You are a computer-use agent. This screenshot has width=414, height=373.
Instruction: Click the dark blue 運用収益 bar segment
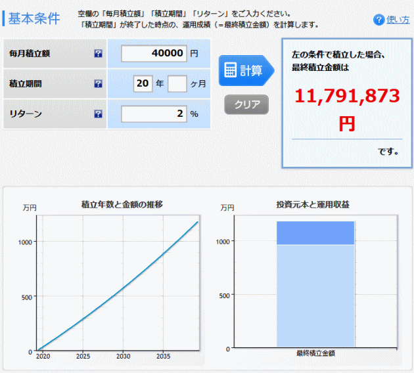pyautogui.click(x=315, y=232)
